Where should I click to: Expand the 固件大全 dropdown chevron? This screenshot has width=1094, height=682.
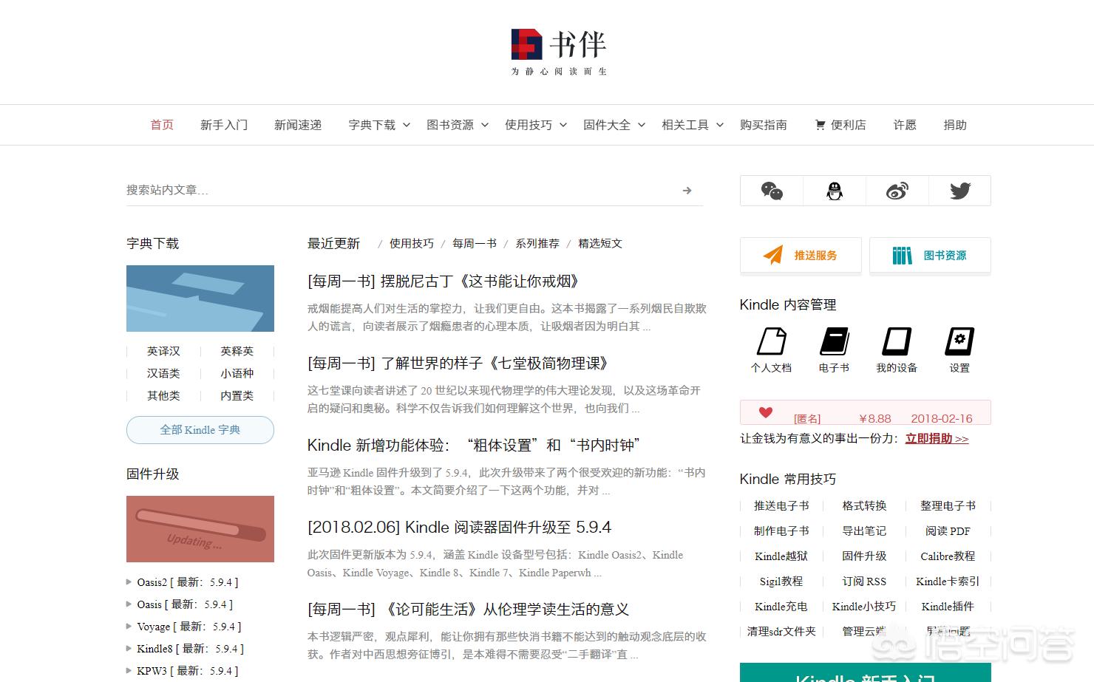coord(642,126)
